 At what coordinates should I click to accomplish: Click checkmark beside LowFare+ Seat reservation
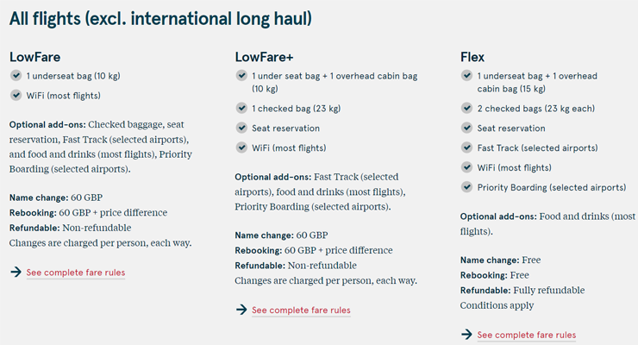tap(241, 128)
